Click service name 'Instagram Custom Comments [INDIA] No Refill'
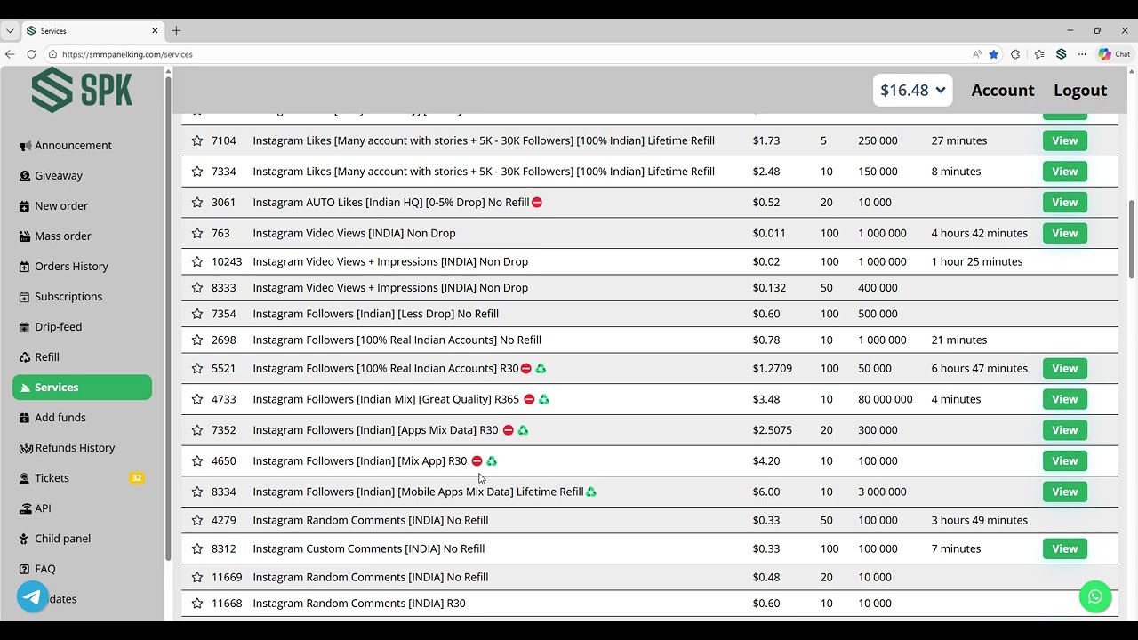 (369, 548)
